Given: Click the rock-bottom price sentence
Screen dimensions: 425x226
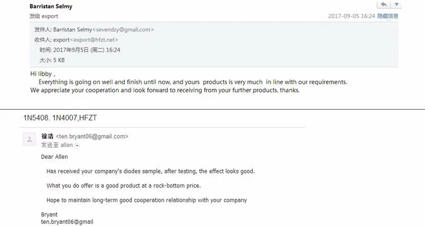Looking at the screenshot, I should click(124, 185).
